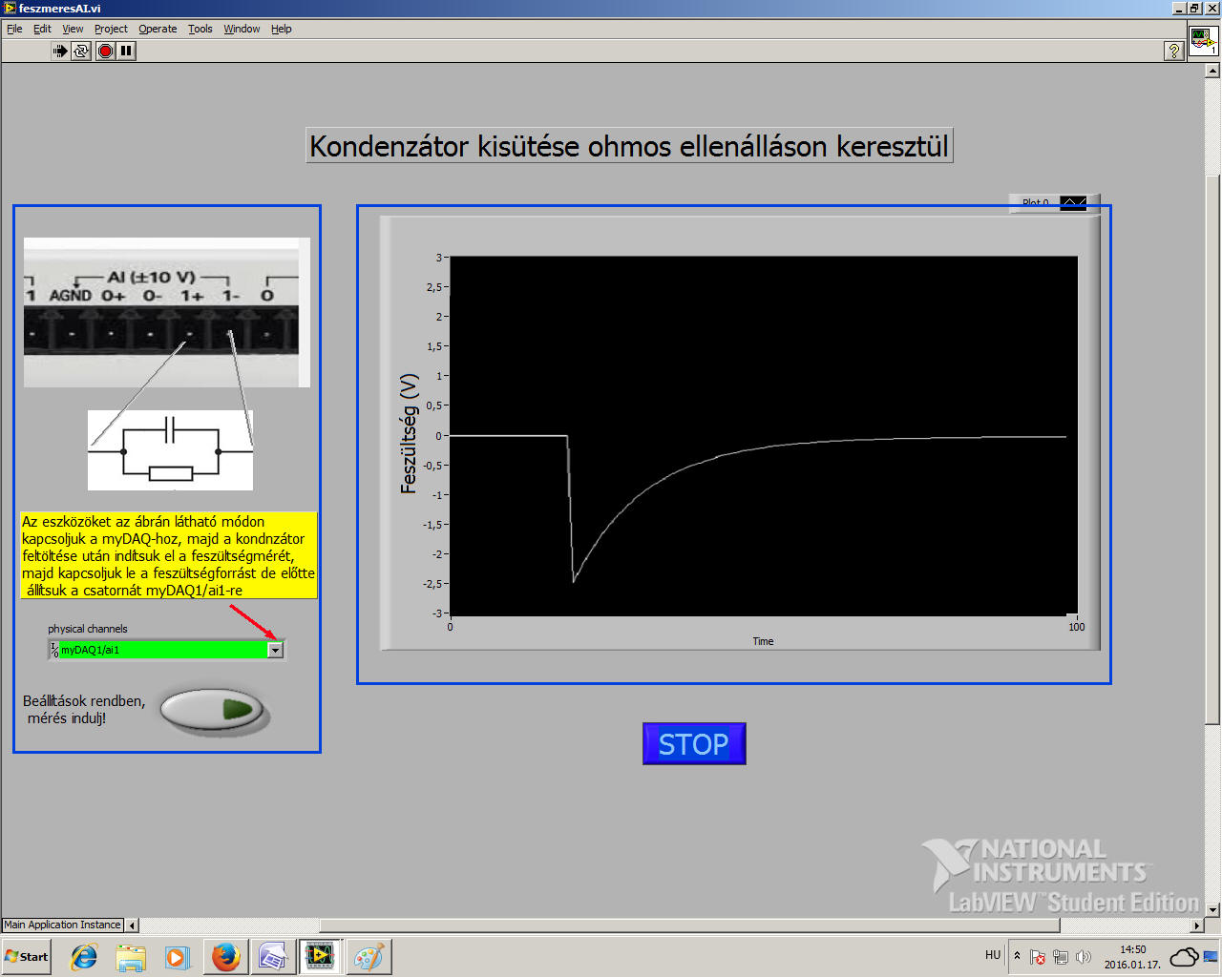Screen dimensions: 1222x977
Task: Click the Run Continuously toolbar icon
Action: [x=81, y=51]
